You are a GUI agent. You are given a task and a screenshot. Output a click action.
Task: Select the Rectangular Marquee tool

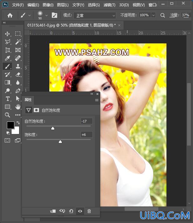tap(18, 34)
